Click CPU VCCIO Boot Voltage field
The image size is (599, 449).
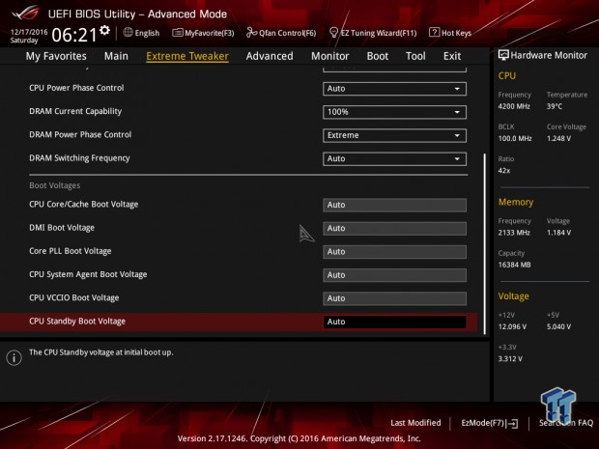click(394, 298)
